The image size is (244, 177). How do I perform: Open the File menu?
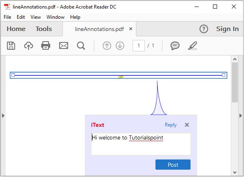click(x=7, y=17)
